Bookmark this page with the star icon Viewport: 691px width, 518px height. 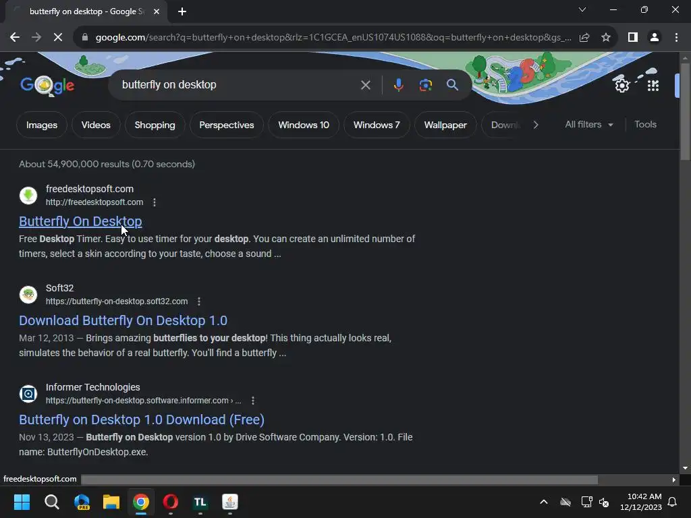[x=606, y=38]
